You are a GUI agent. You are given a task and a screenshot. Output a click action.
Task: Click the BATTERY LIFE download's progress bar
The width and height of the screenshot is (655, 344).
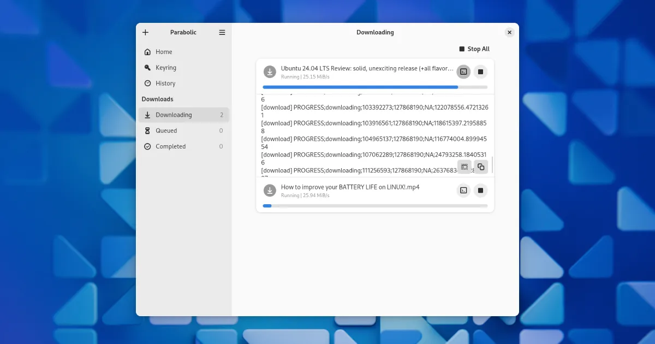pyautogui.click(x=375, y=206)
